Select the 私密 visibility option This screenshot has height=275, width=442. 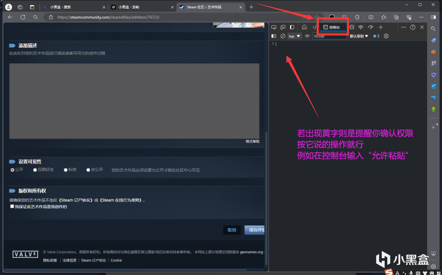[66, 170]
